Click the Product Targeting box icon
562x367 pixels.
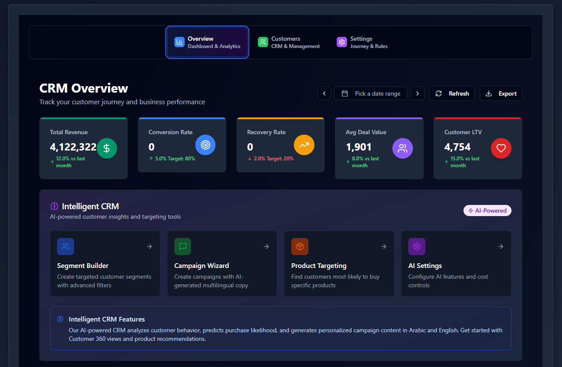click(x=300, y=247)
